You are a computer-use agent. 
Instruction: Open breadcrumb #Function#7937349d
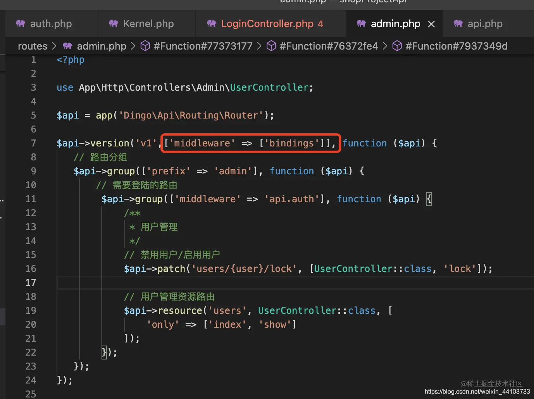click(x=456, y=46)
